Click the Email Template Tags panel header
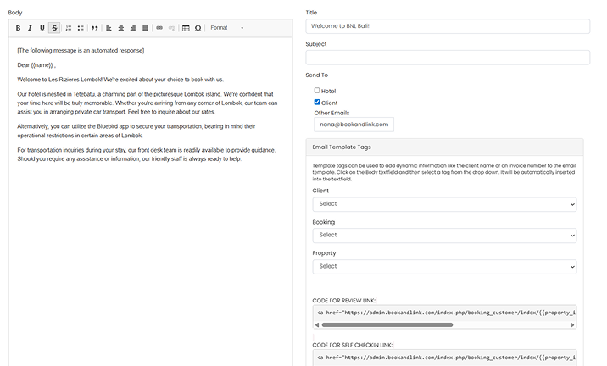Viewport: 607px width, 366px height. pyautogui.click(x=444, y=147)
